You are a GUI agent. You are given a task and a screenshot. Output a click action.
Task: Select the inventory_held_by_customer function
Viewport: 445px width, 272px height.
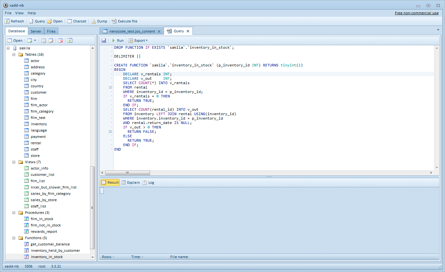(55, 250)
